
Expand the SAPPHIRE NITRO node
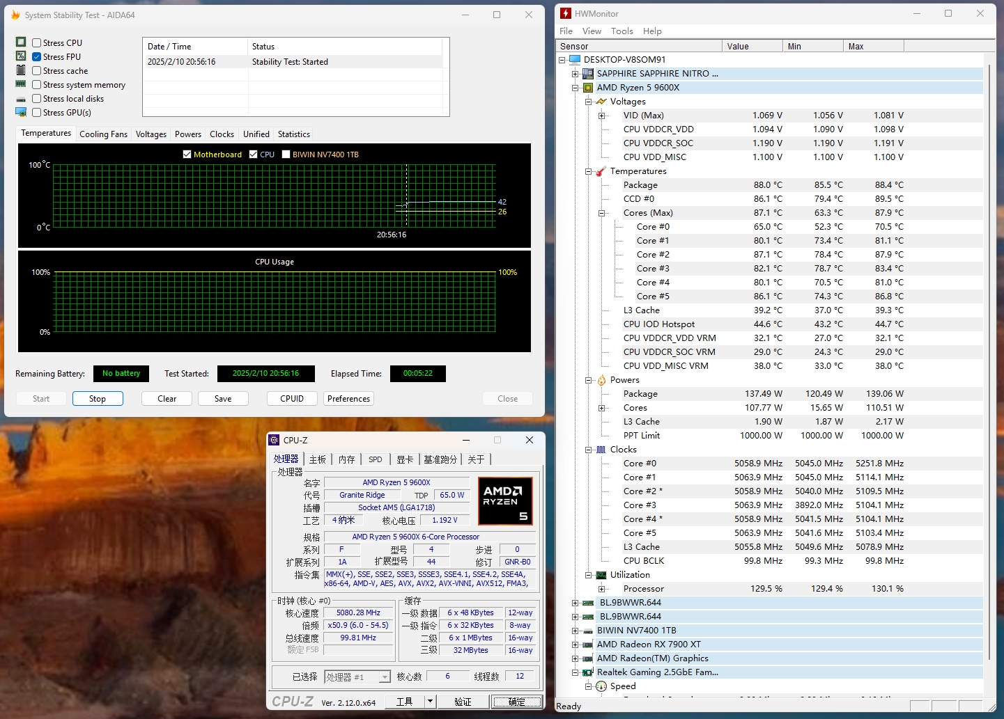(575, 74)
